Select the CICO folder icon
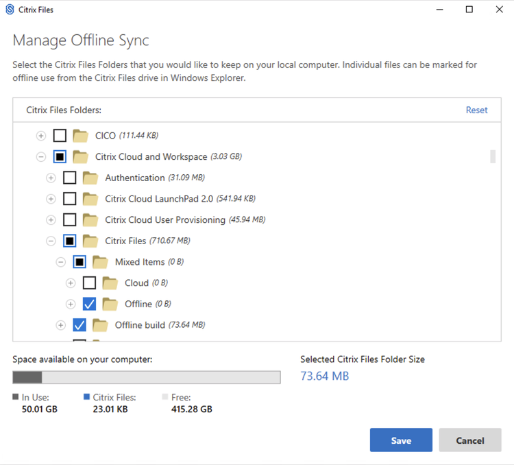The width and height of the screenshot is (514, 465). (80, 136)
